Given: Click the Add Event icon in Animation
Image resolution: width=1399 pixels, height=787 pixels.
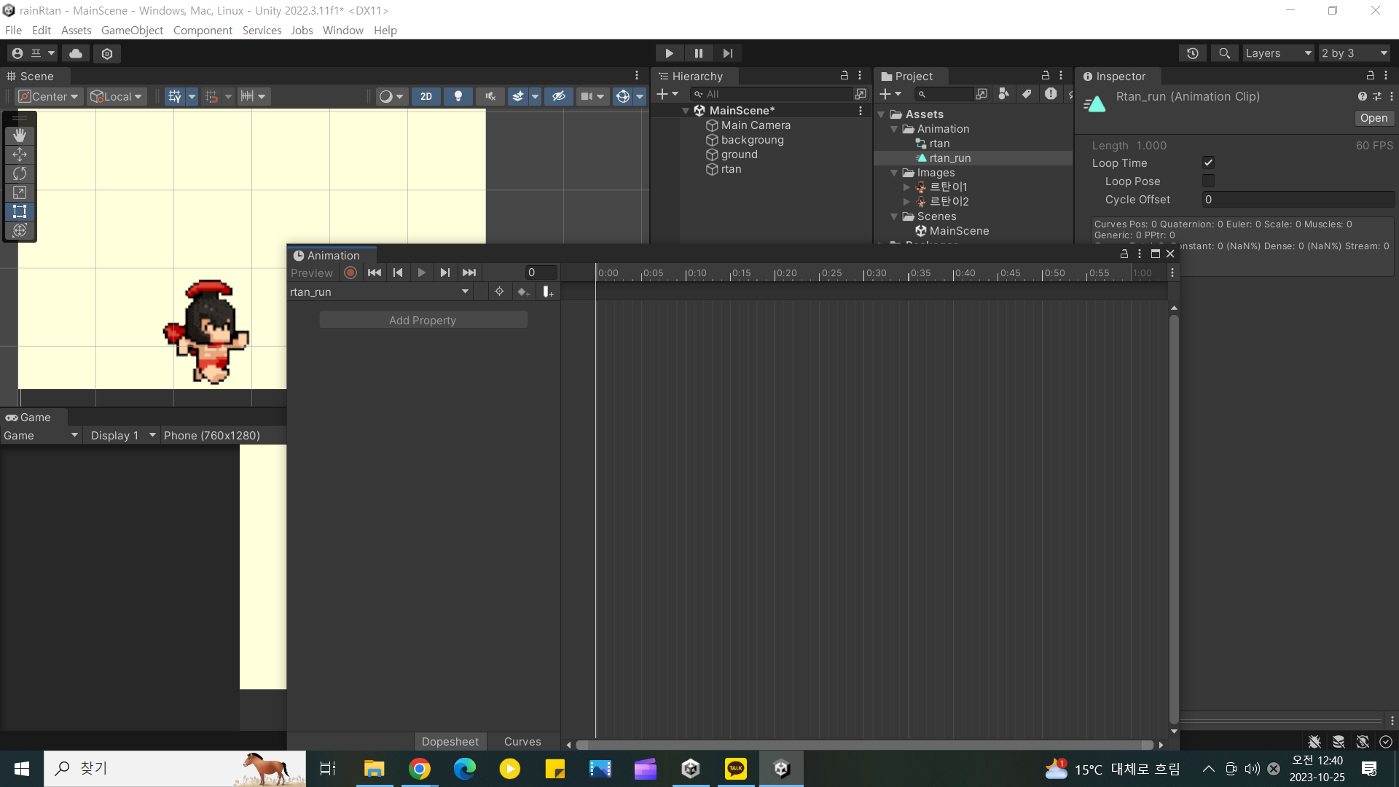Looking at the screenshot, I should (548, 292).
